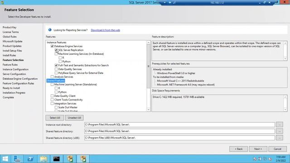290x163 pixels.
Task: Open the remote connection bar dropdown arrow
Action: click(164, 3)
